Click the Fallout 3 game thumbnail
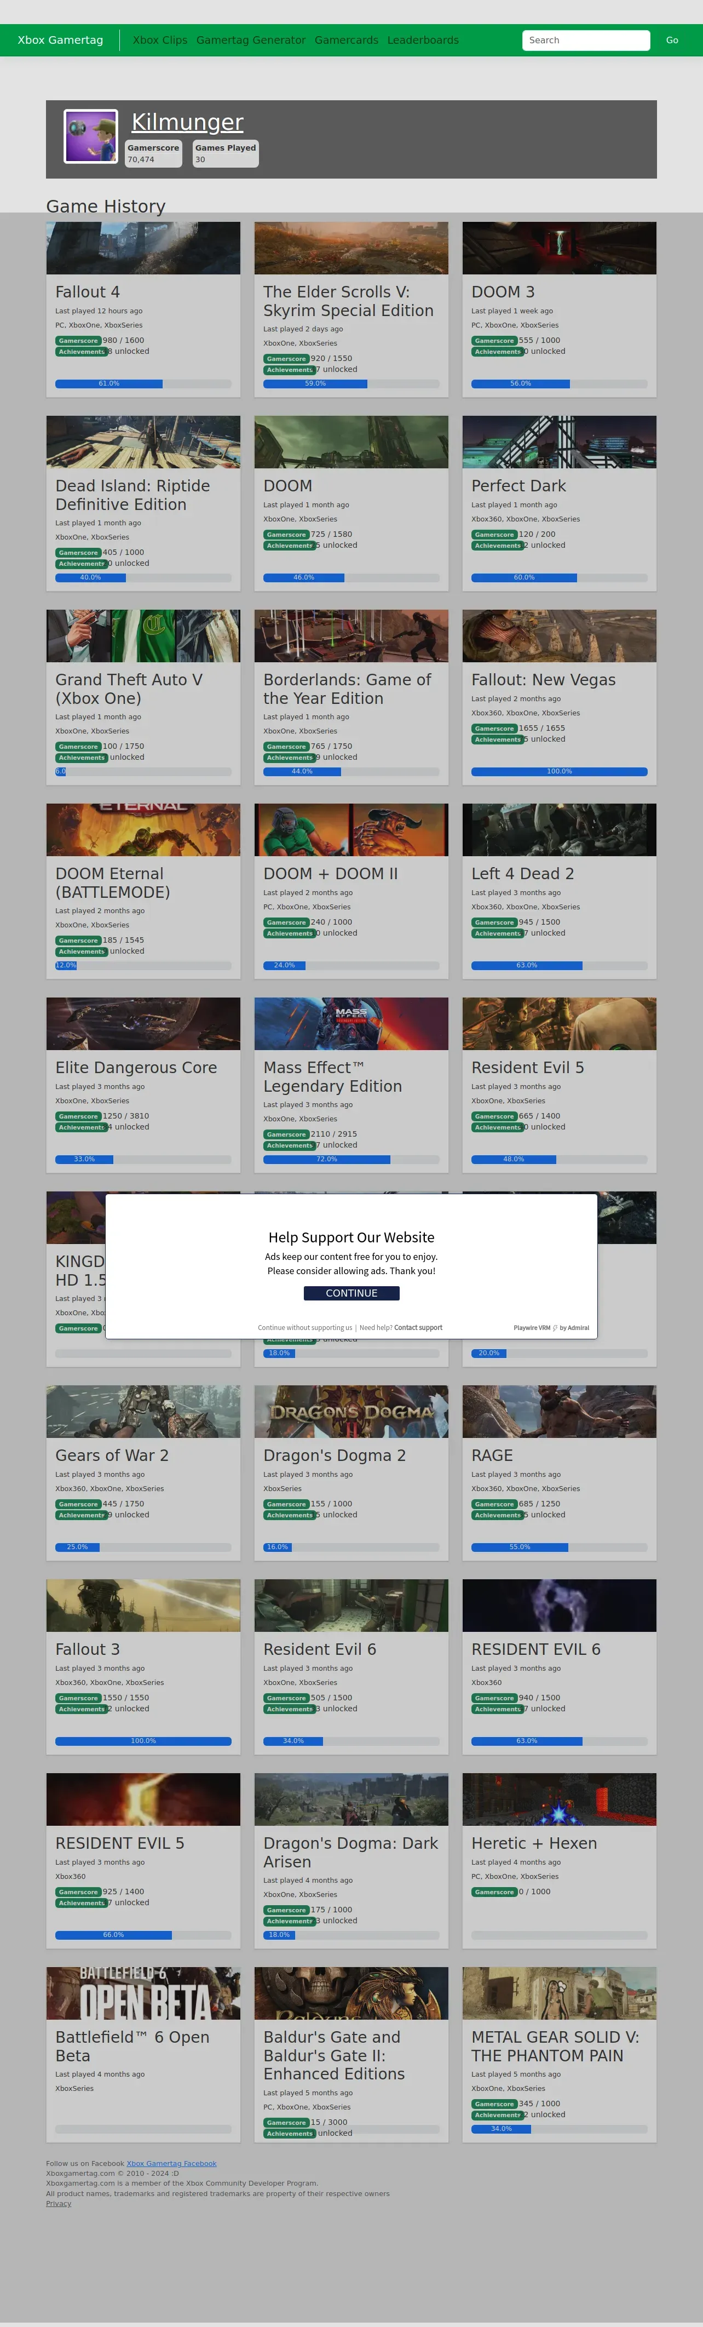This screenshot has width=703, height=2327. [143, 1605]
